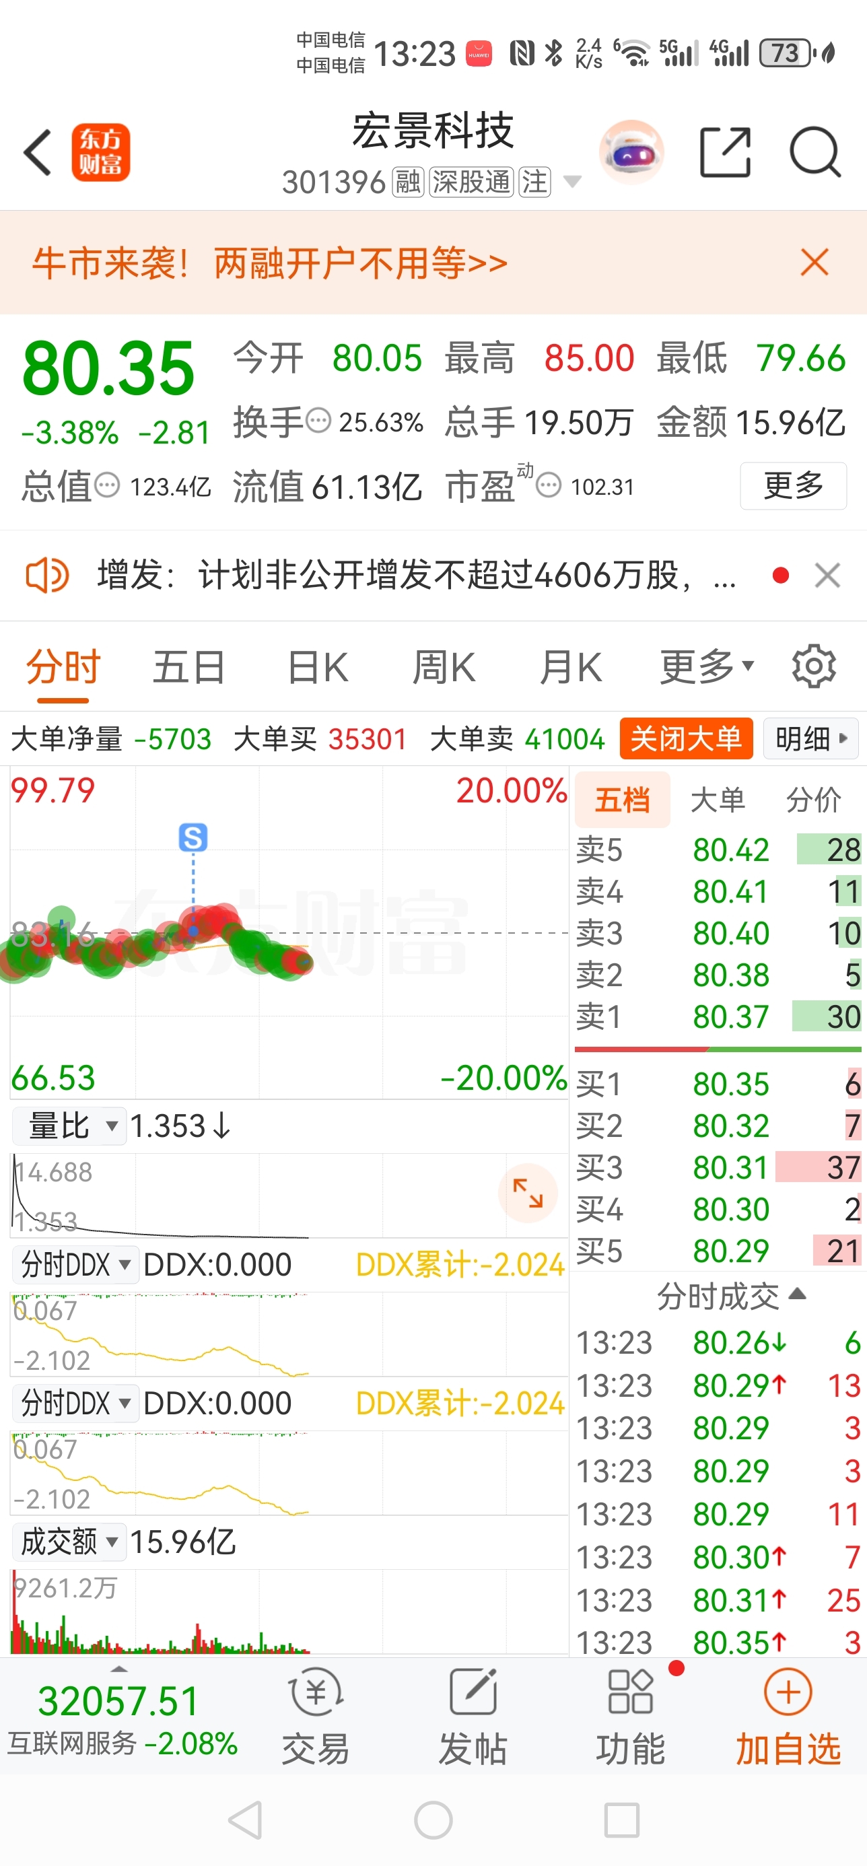Tap the share/export icon
The image size is (867, 1866).
pos(725,152)
